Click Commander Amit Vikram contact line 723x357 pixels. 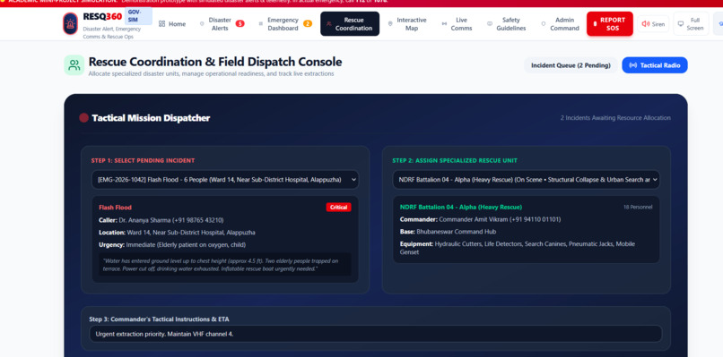[x=481, y=219]
